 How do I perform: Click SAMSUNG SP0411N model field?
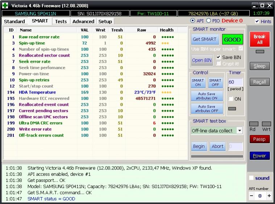pos(36,13)
